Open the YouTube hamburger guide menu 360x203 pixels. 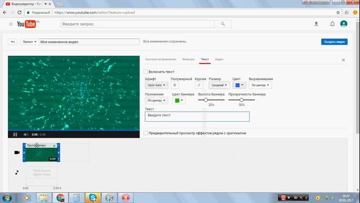coord(11,24)
